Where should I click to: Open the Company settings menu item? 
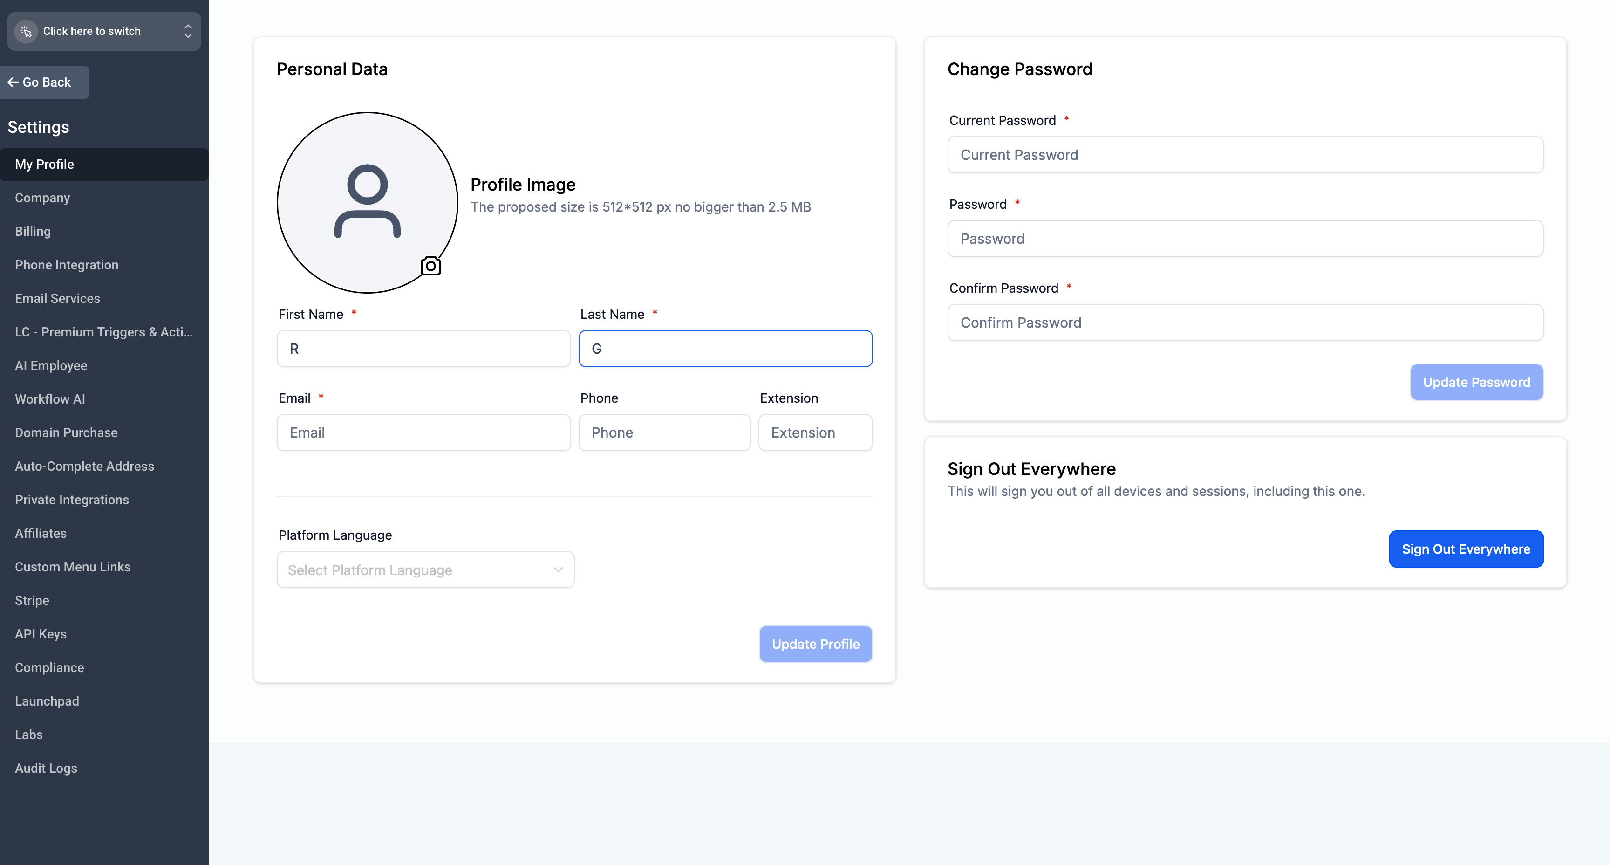[x=42, y=198]
